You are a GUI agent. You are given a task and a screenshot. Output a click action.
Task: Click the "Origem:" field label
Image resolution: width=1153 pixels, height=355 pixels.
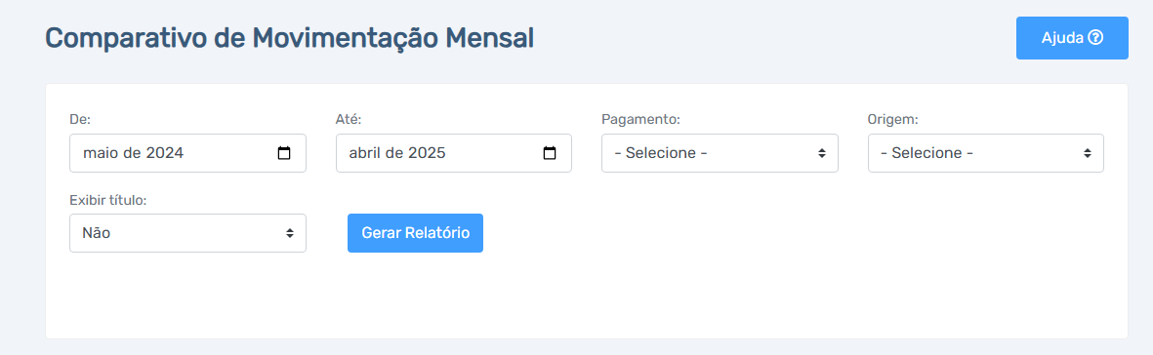892,119
